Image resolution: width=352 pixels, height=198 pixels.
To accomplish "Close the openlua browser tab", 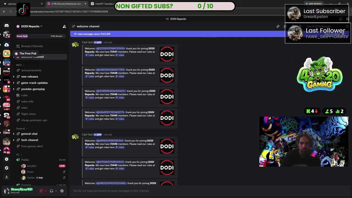I will (42, 4).
